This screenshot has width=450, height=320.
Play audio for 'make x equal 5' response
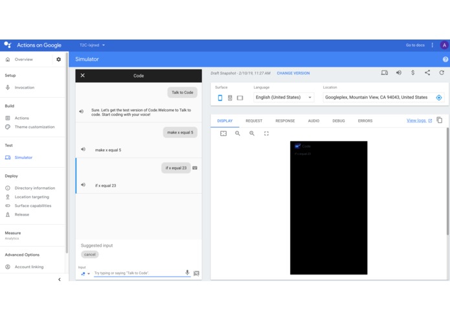coord(84,149)
